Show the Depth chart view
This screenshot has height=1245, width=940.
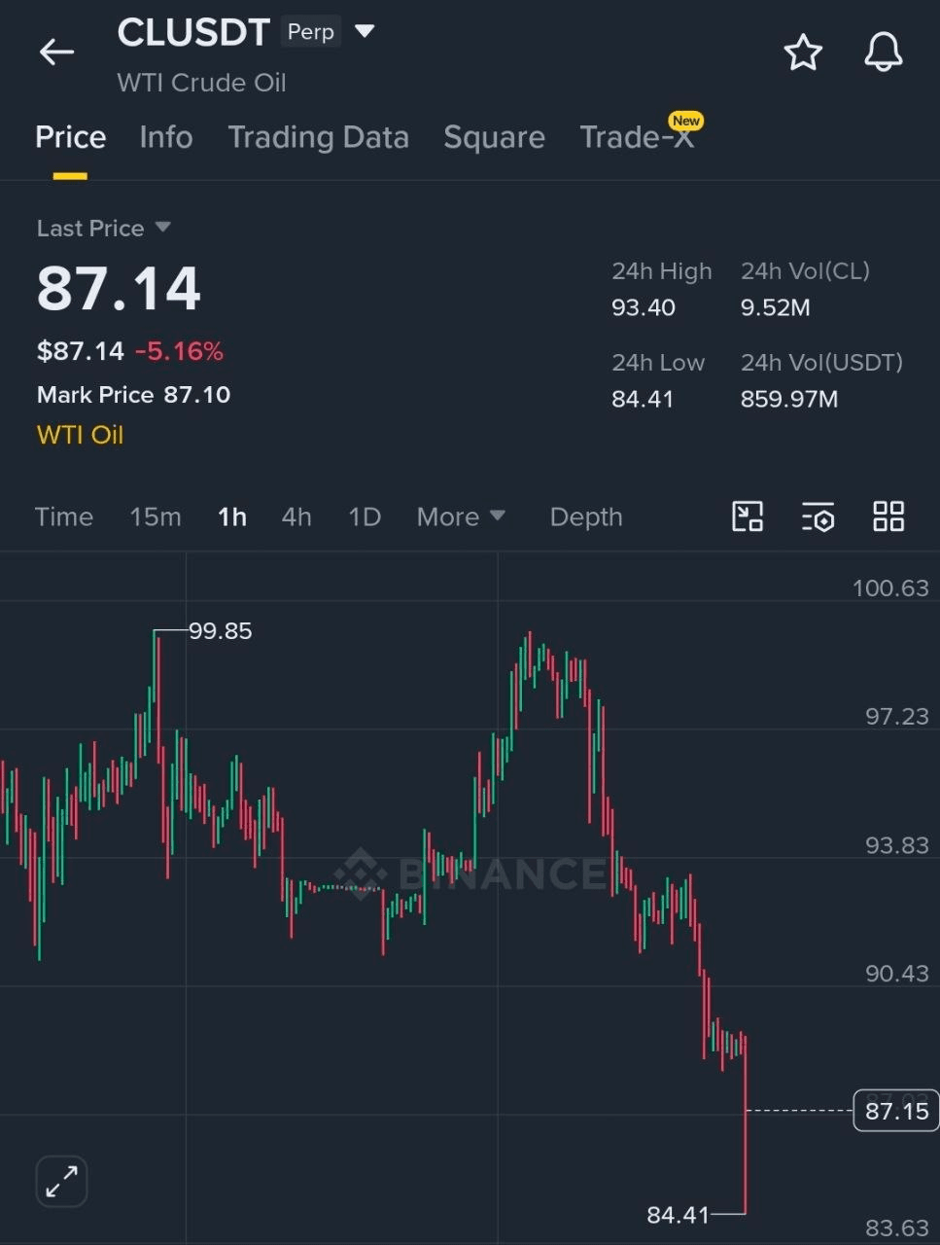click(x=585, y=516)
